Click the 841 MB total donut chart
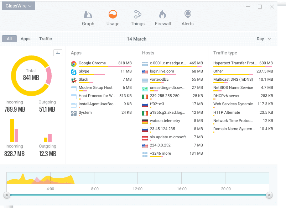The image size is (286, 208). click(31, 76)
